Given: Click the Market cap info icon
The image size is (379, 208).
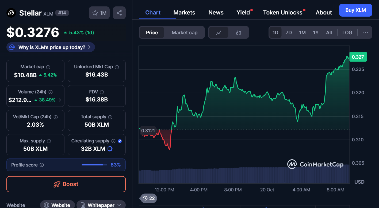Looking at the screenshot, I should tap(48, 67).
